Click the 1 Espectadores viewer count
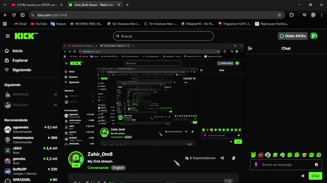Image resolution: width=327 pixels, height=183 pixels. (x=200, y=158)
